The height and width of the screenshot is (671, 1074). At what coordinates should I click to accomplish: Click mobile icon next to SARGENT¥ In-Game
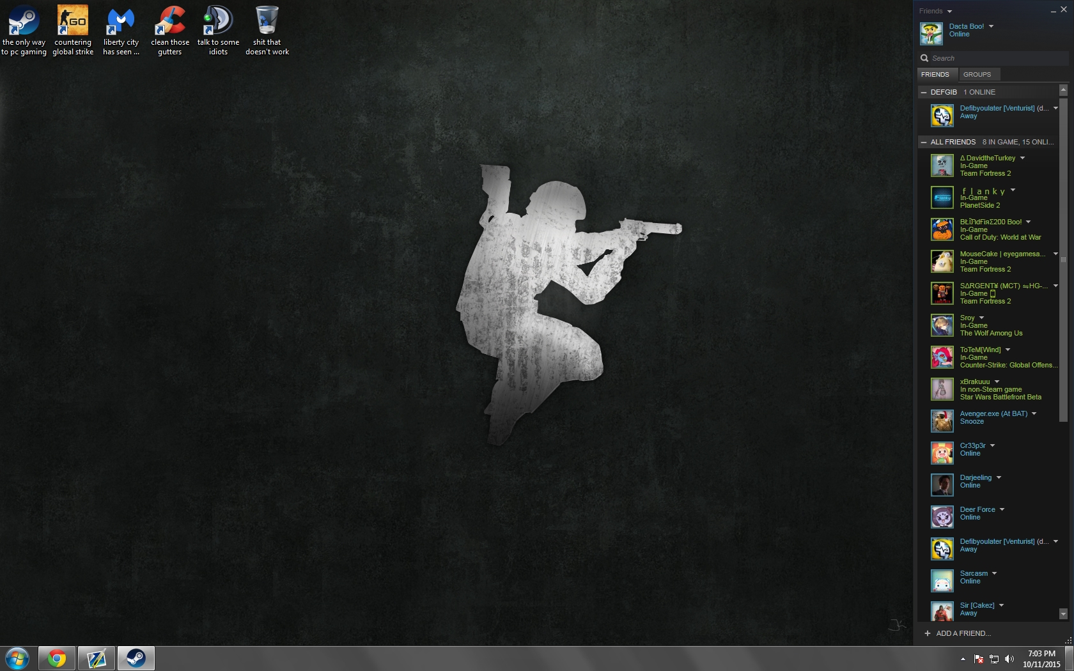pyautogui.click(x=993, y=294)
